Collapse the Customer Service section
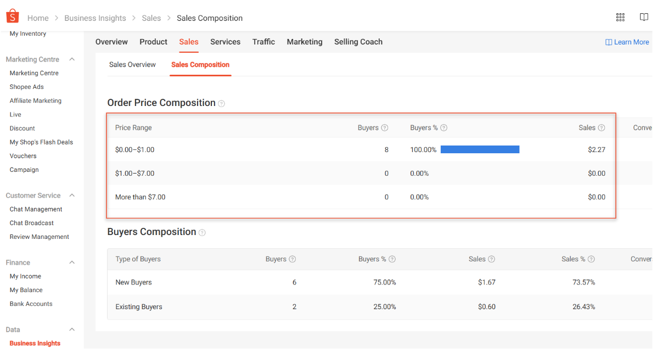This screenshot has width=657, height=352. [72, 195]
